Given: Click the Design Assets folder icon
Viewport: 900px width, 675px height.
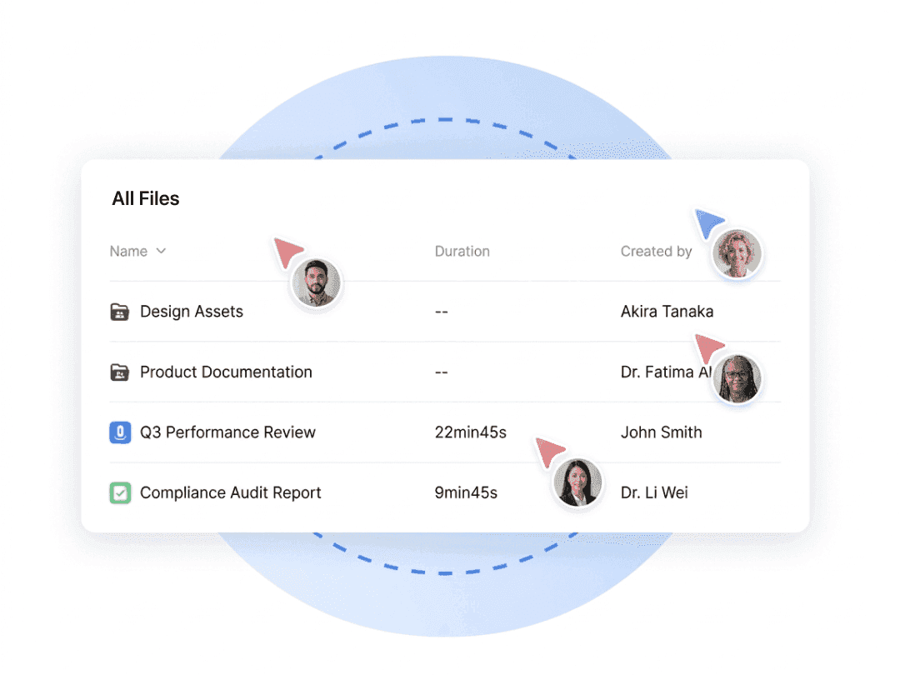Looking at the screenshot, I should point(120,312).
